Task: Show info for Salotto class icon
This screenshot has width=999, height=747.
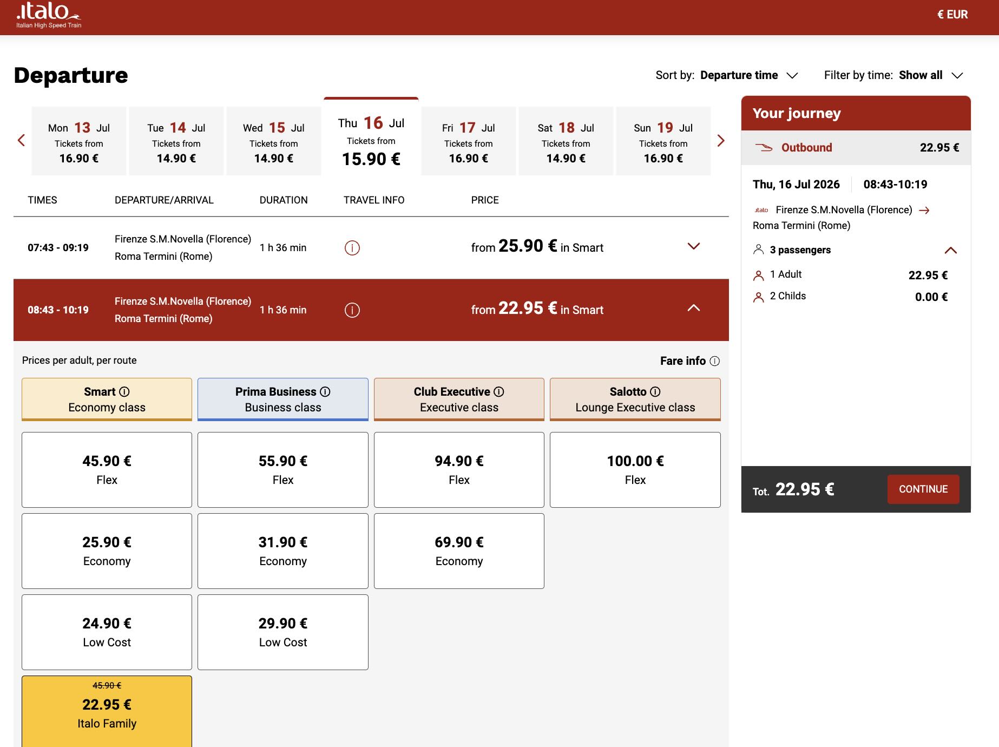Action: [655, 392]
